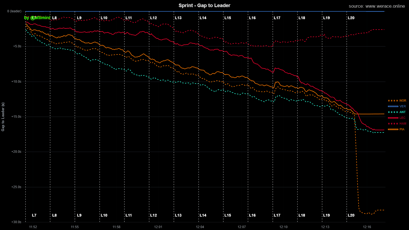This screenshot has width=409, height=230.
Task: Select the '12:04' time axis label
Action: click(200, 227)
